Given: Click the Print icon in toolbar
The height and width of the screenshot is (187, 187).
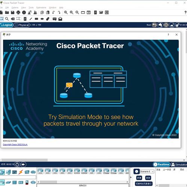Looking at the screenshot, I should 18,12.
